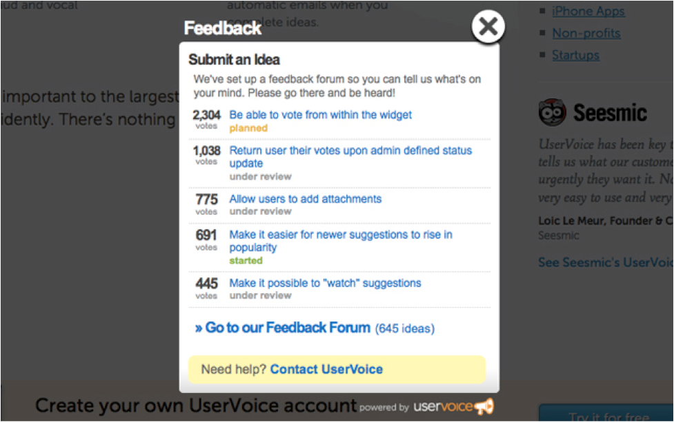Screen dimensions: 674x422
Task: Open 'Make it possible to "watch" suggestions'
Action: (325, 283)
